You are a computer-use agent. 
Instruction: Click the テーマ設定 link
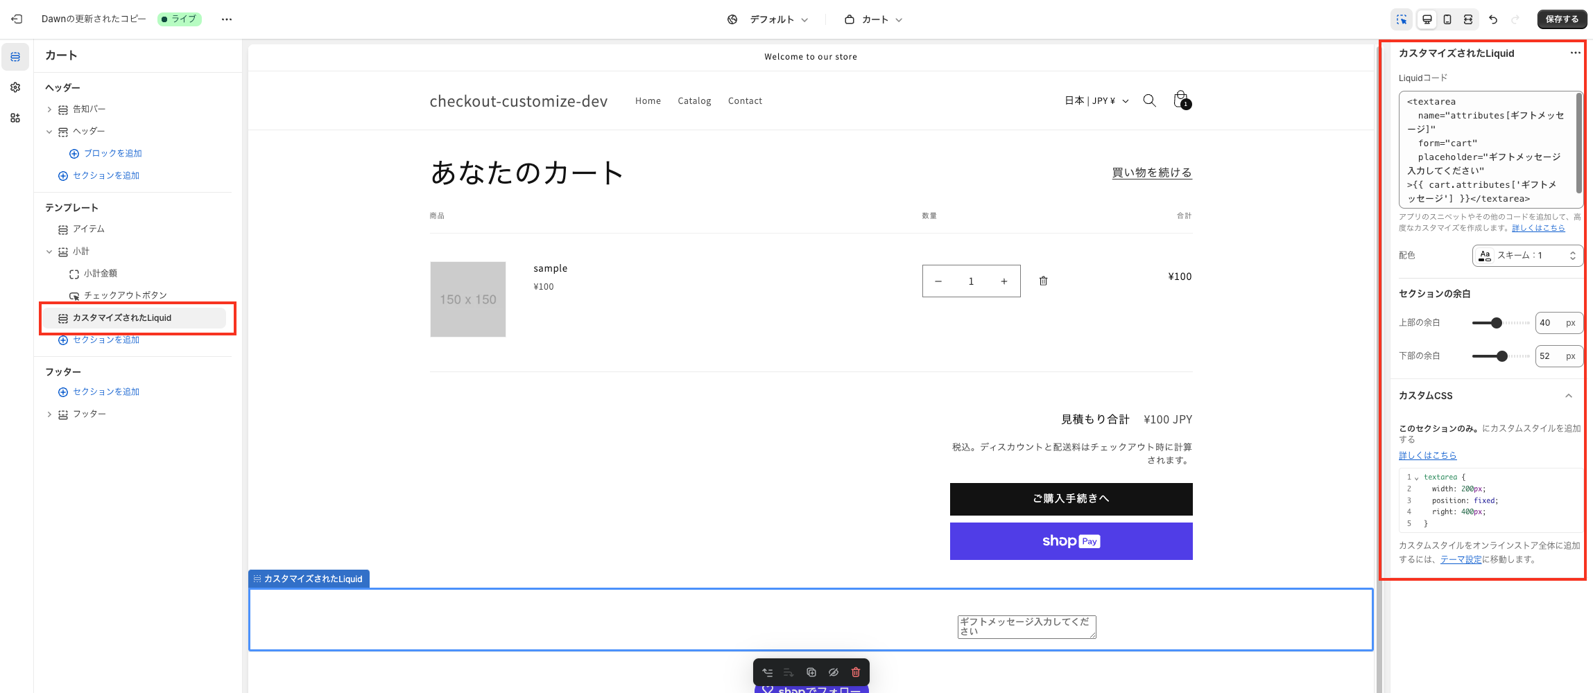click(1461, 560)
